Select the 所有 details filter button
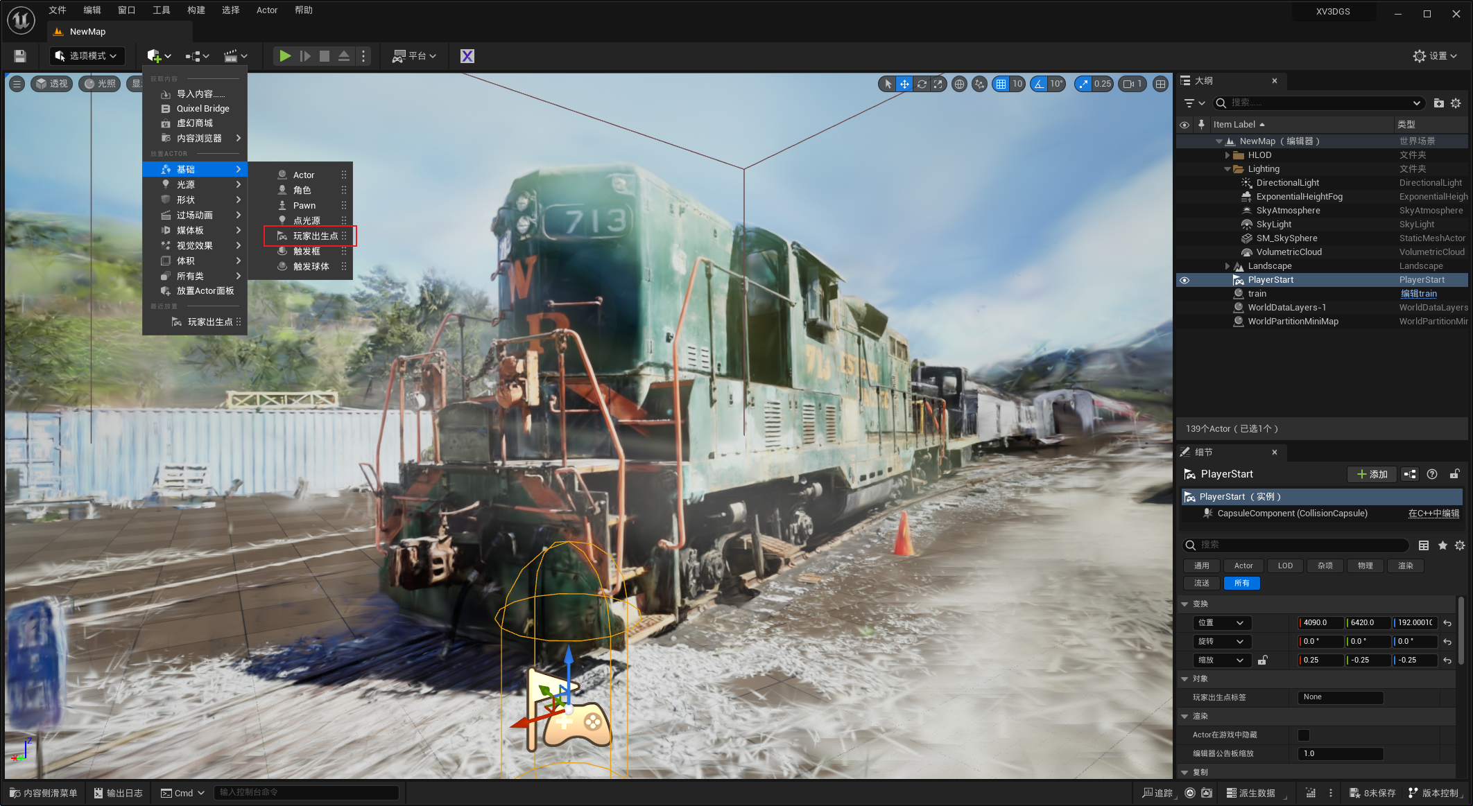The image size is (1473, 806). tap(1241, 583)
